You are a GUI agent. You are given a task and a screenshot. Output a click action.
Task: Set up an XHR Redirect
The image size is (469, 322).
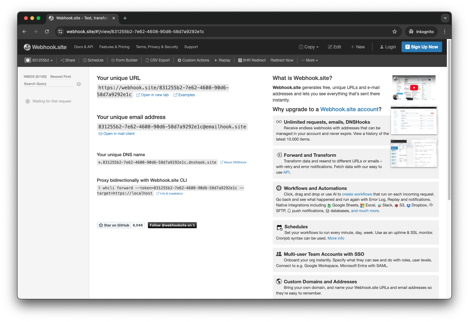point(252,60)
